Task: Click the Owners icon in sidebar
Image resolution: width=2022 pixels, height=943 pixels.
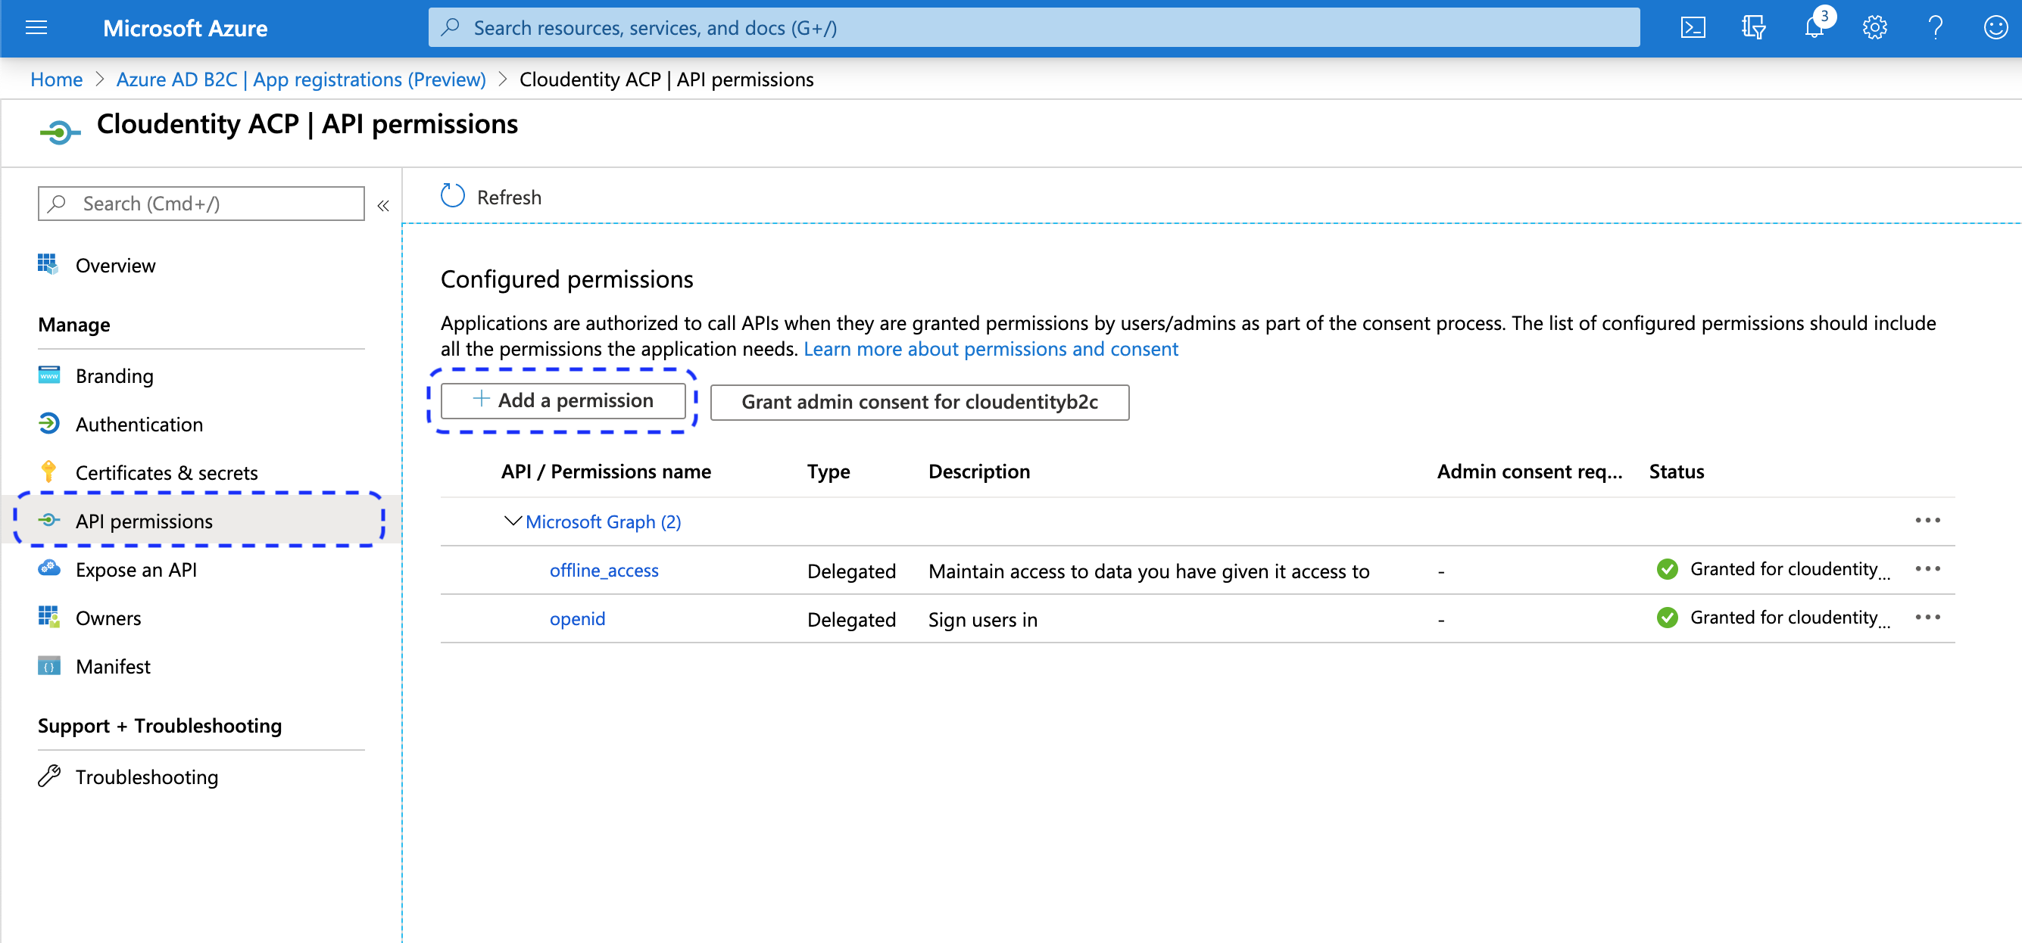Action: click(x=48, y=618)
